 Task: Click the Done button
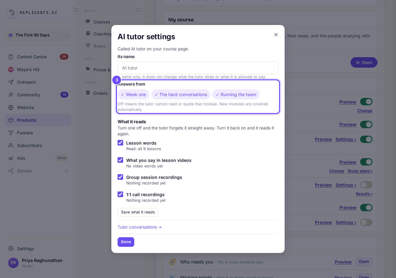pyautogui.click(x=126, y=242)
